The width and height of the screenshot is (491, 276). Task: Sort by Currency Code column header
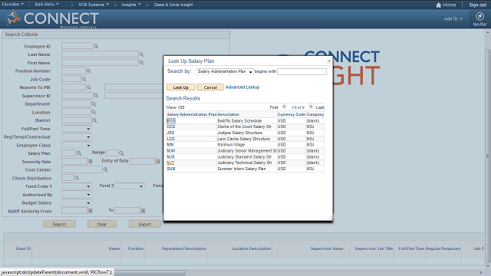pos(292,114)
